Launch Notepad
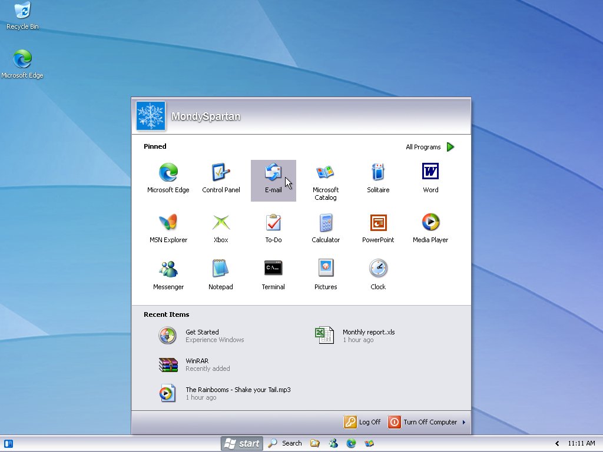Image resolution: width=603 pixels, height=452 pixels. tap(221, 275)
